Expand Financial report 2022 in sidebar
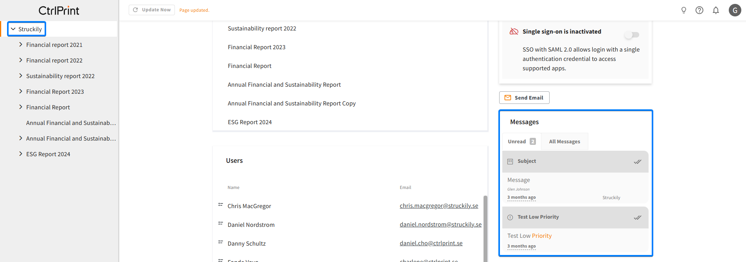746x262 pixels. pos(21,60)
